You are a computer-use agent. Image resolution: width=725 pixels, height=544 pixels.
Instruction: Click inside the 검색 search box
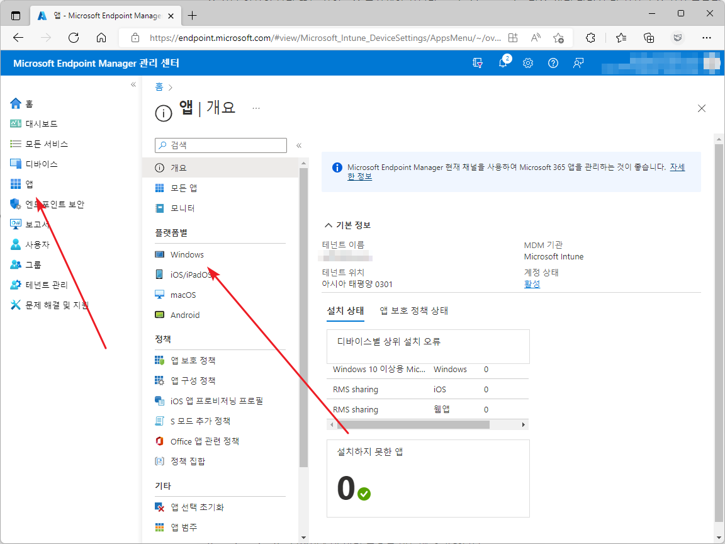(x=220, y=145)
